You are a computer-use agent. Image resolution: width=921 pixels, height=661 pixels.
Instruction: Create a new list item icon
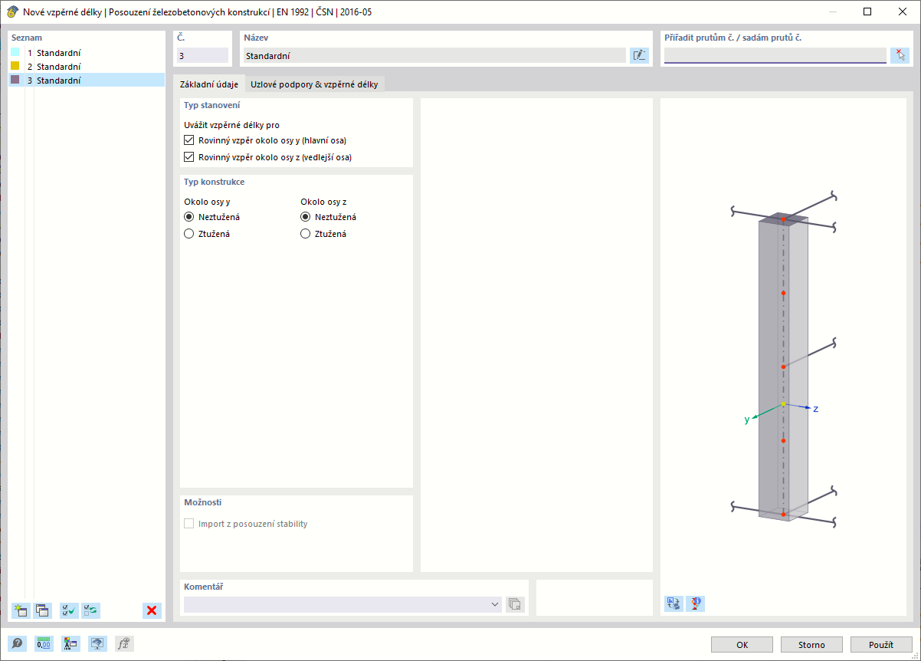coord(20,610)
